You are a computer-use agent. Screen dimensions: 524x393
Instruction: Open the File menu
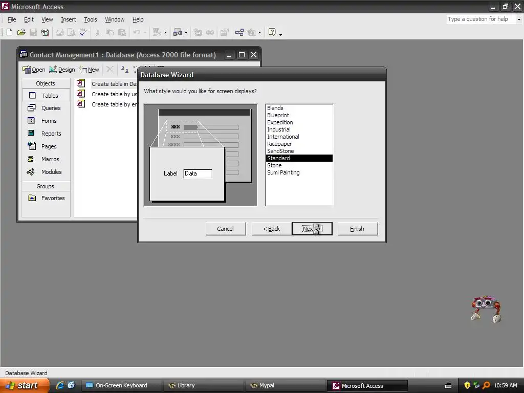coord(12,19)
